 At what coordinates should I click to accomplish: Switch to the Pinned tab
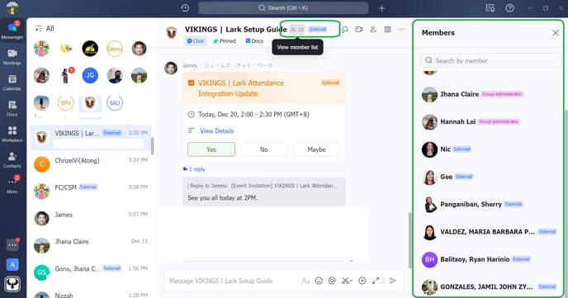(225, 41)
